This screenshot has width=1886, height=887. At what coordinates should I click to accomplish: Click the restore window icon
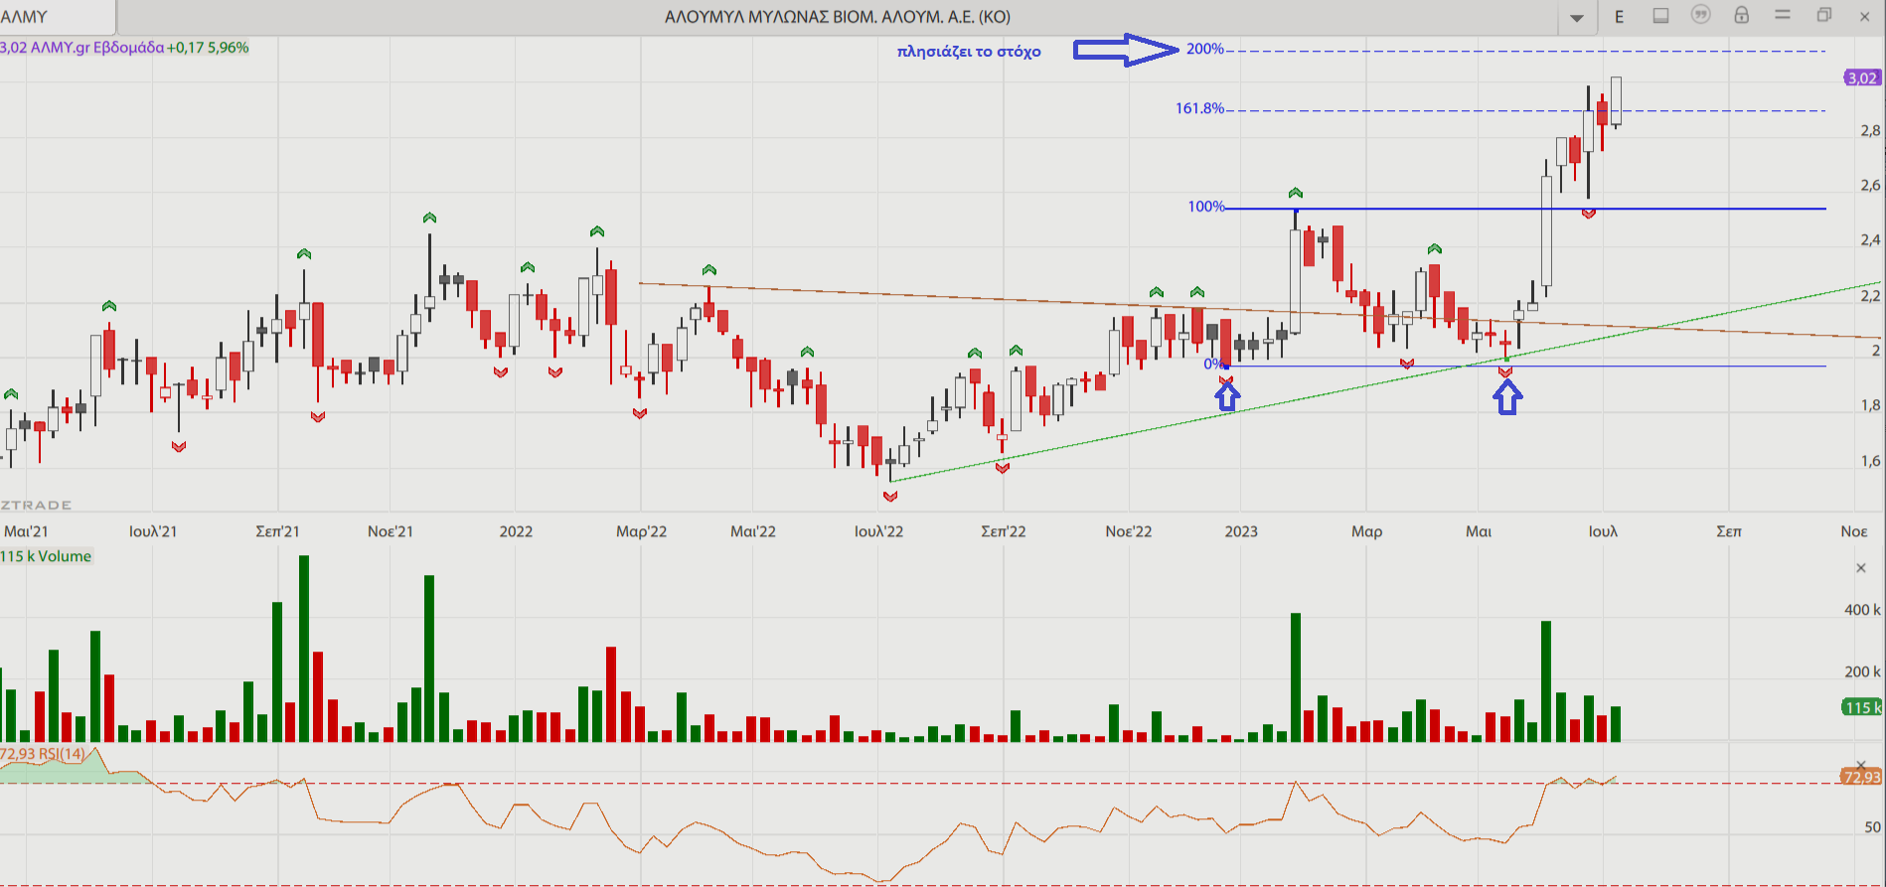click(x=1824, y=15)
